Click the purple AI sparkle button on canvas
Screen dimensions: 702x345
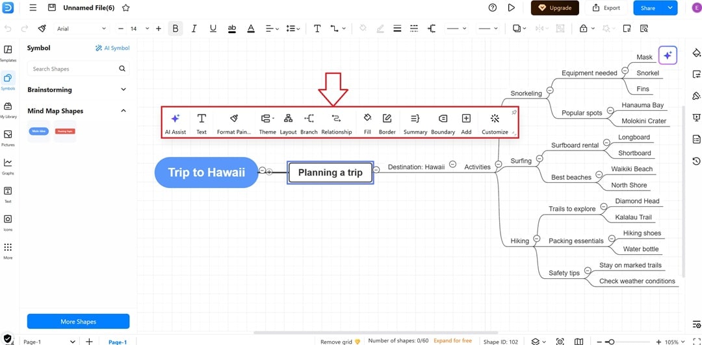click(668, 55)
